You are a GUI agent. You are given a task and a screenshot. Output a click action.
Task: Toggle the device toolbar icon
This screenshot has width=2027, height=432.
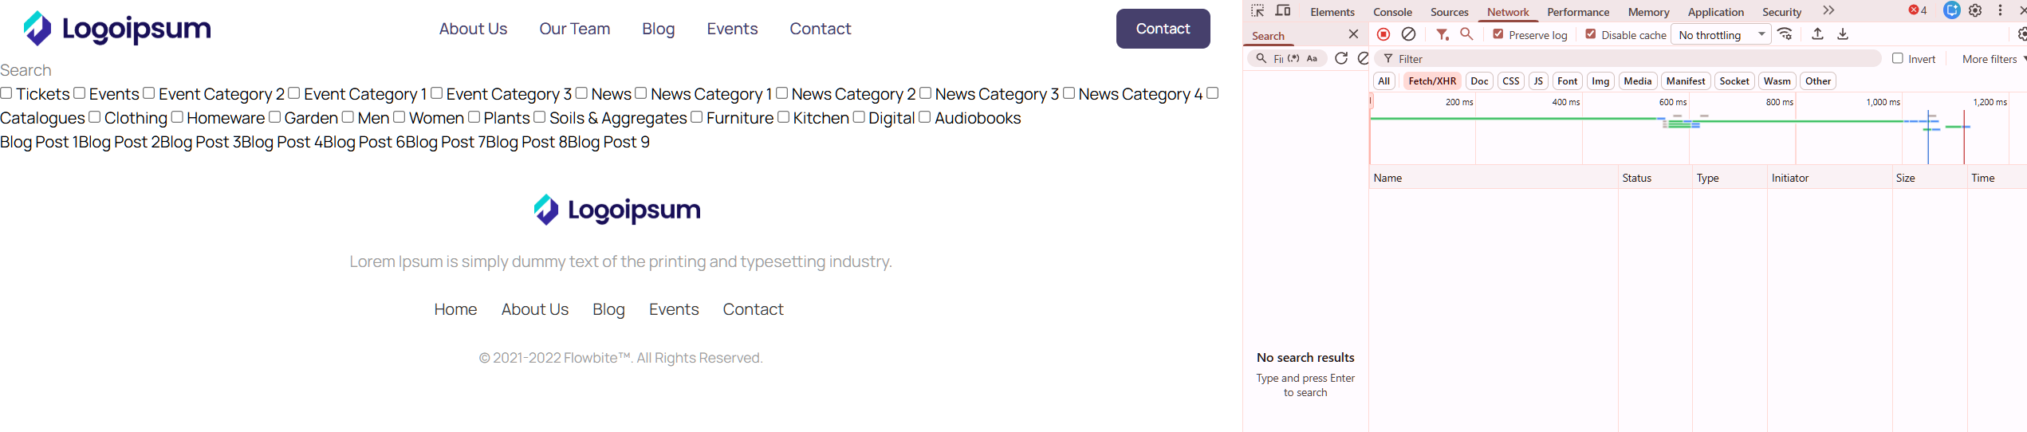1283,11
